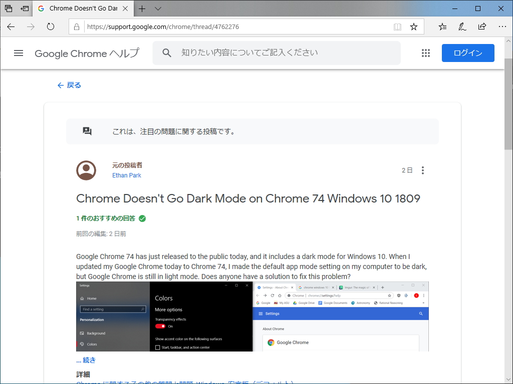Go back with 戻る link

69,85
